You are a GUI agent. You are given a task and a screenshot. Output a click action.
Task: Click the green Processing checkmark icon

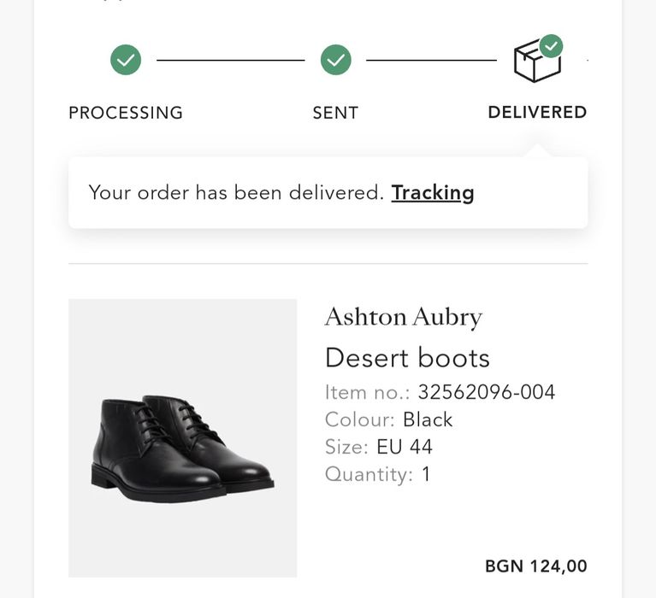pyautogui.click(x=126, y=60)
